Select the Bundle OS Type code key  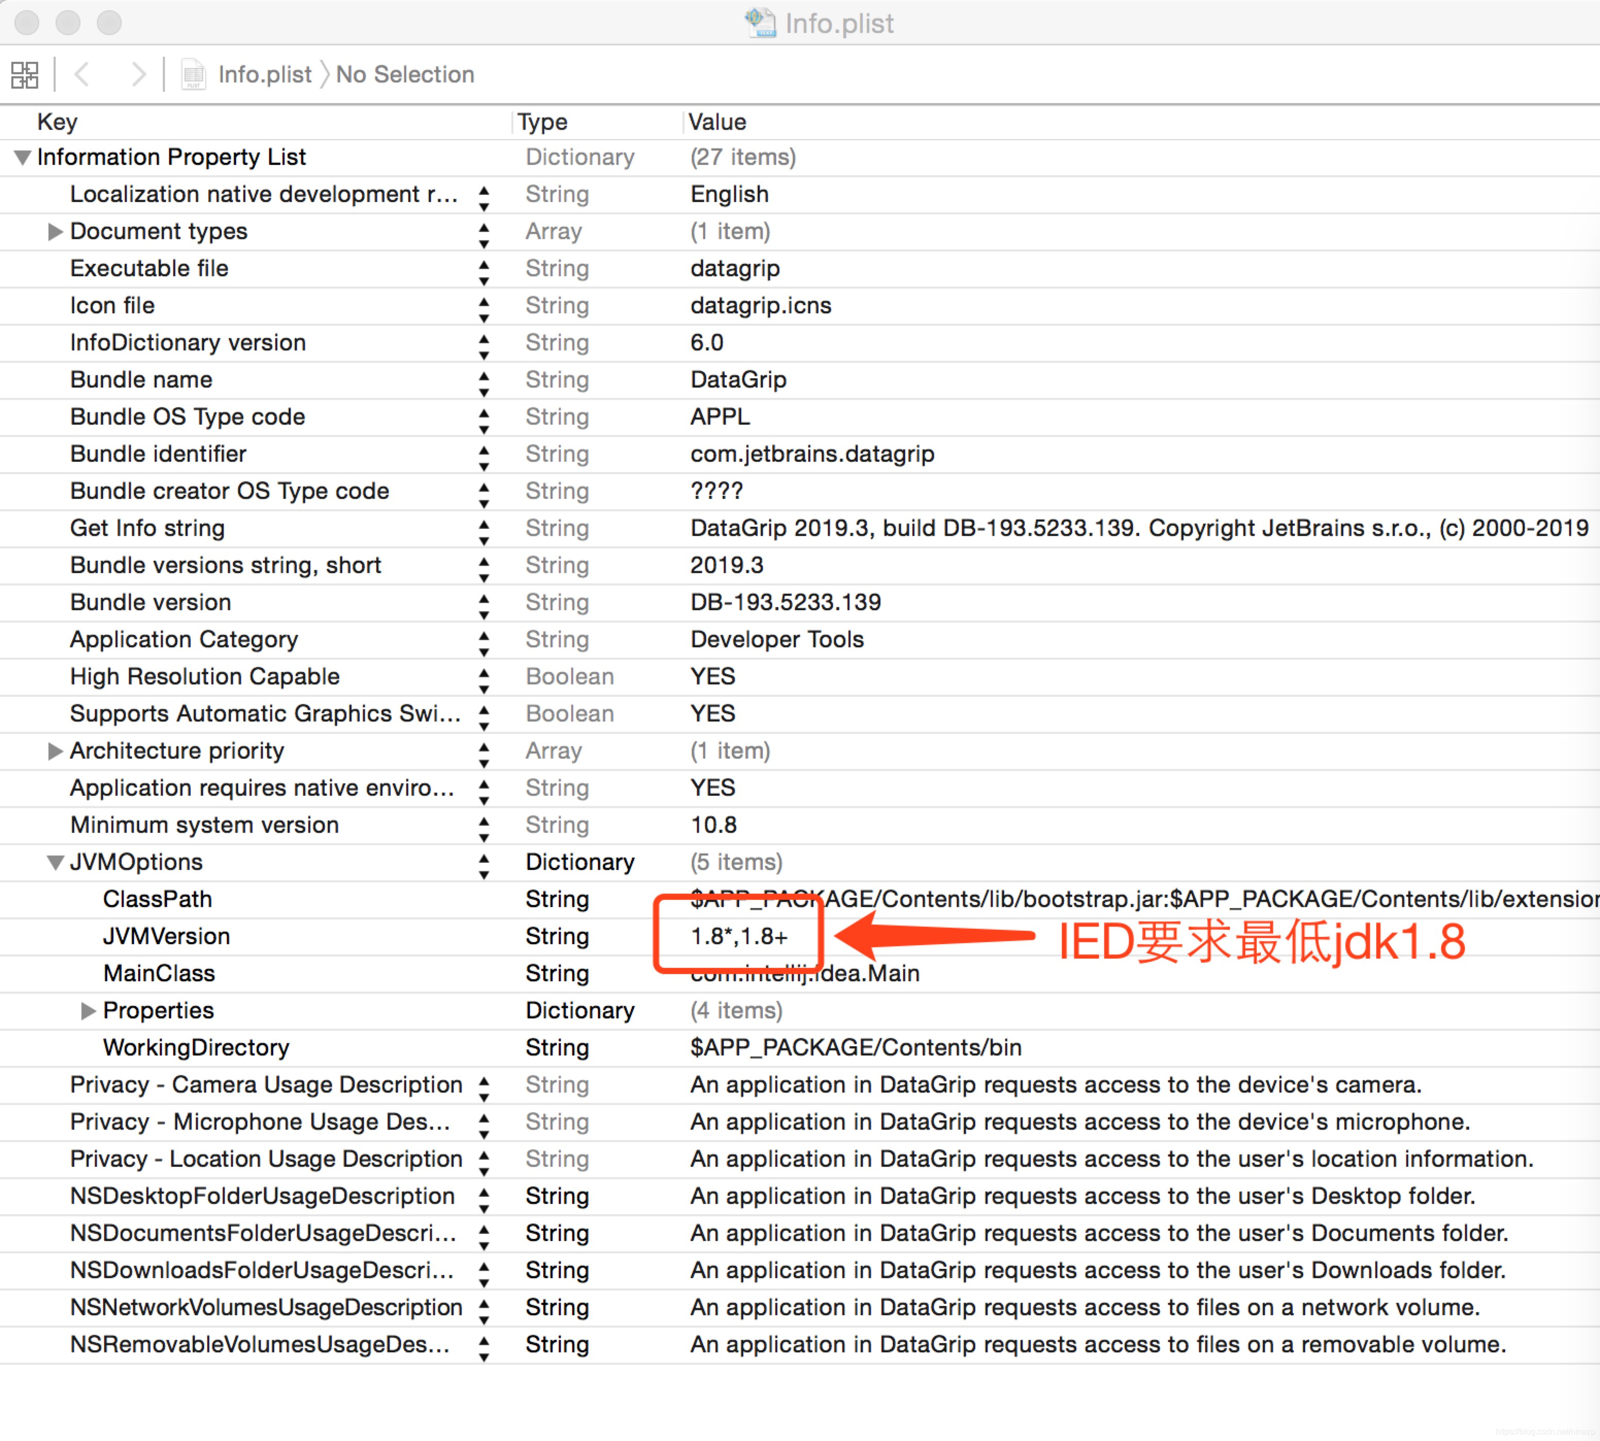[188, 416]
